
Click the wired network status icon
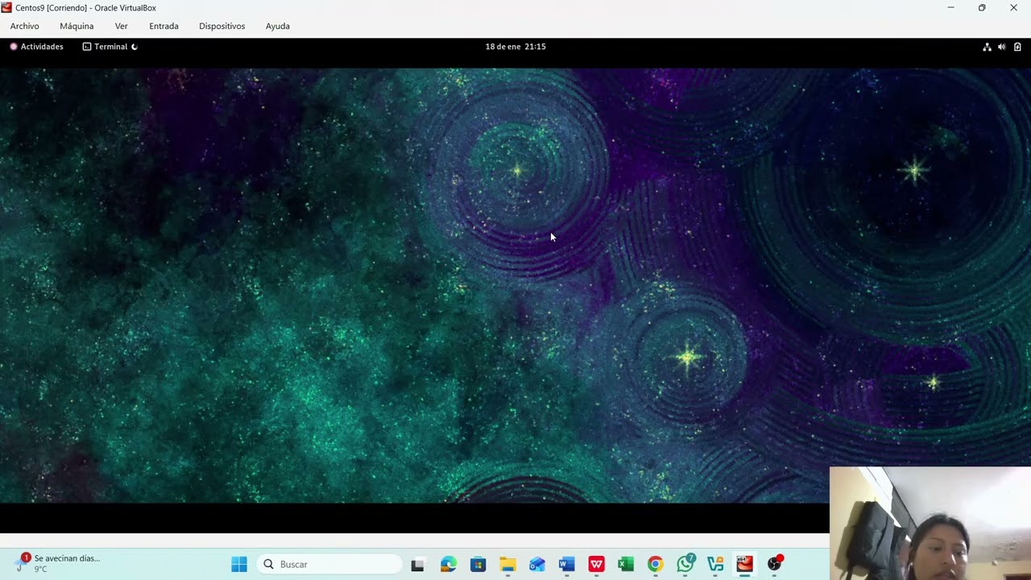coord(987,47)
